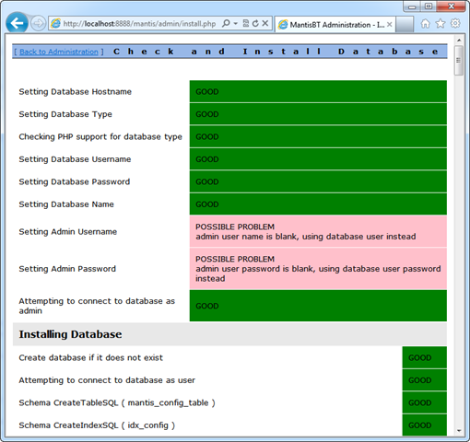The width and height of the screenshot is (470, 442).
Task: Click the search magnifier icon in address bar
Action: click(x=226, y=23)
